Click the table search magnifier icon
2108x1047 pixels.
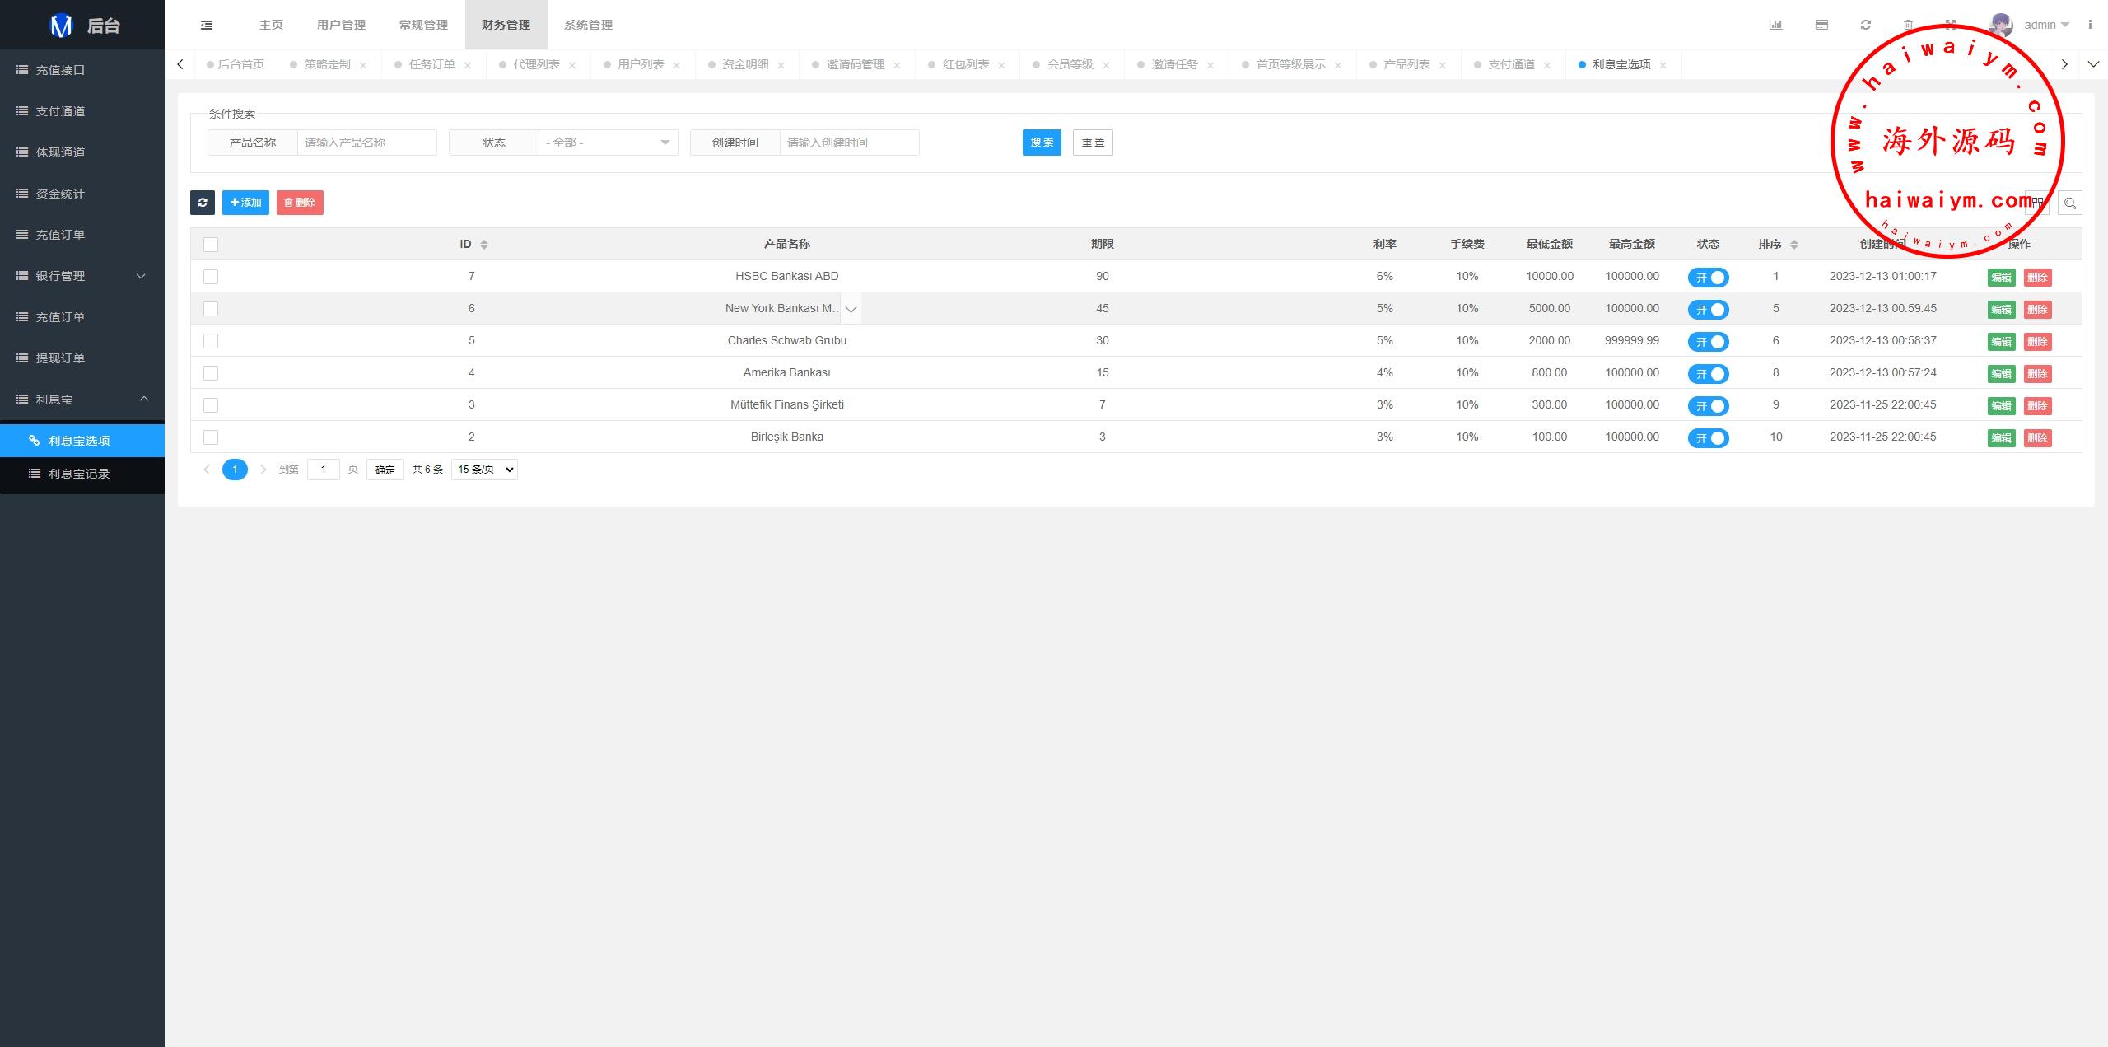(2069, 203)
